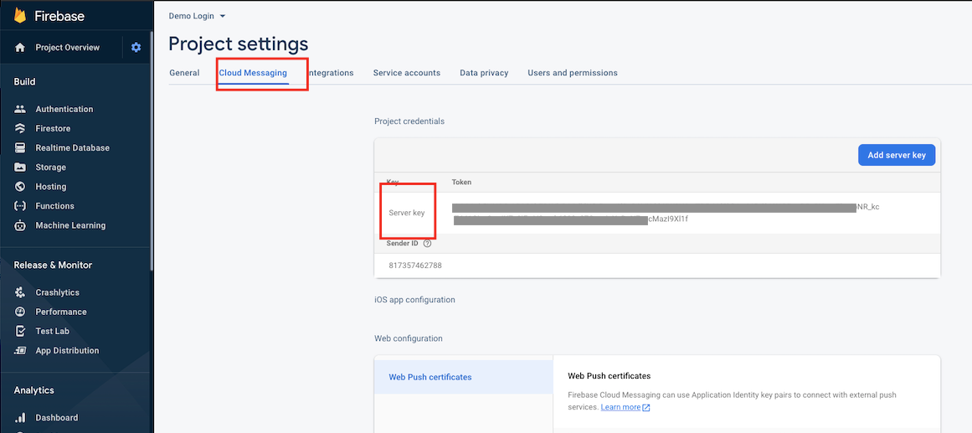This screenshot has width=972, height=433.
Task: Collapse the Analytics section header
Action: pyautogui.click(x=34, y=390)
